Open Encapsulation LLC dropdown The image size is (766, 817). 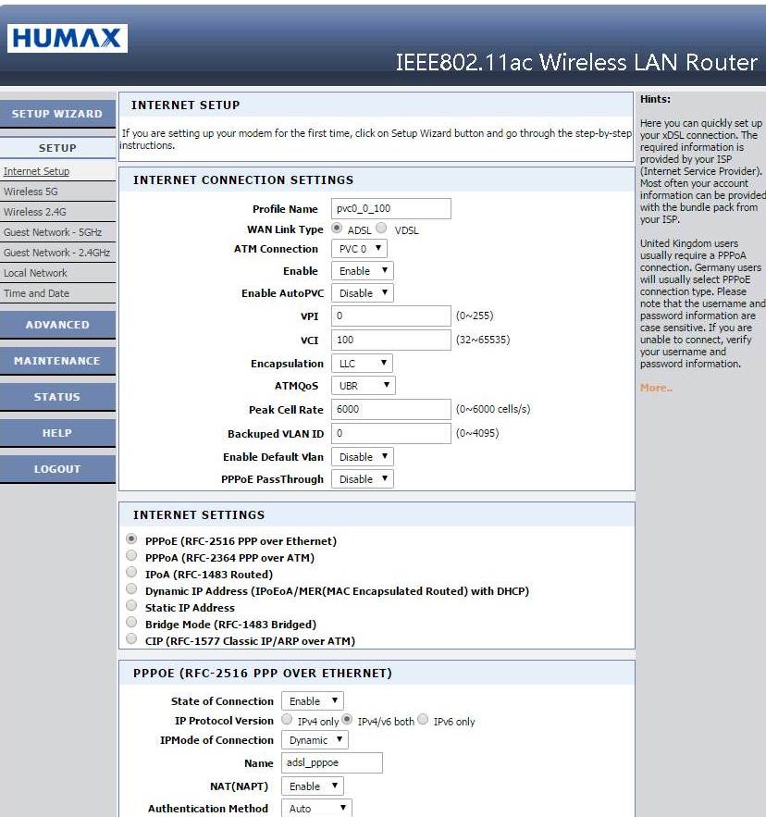click(x=362, y=364)
